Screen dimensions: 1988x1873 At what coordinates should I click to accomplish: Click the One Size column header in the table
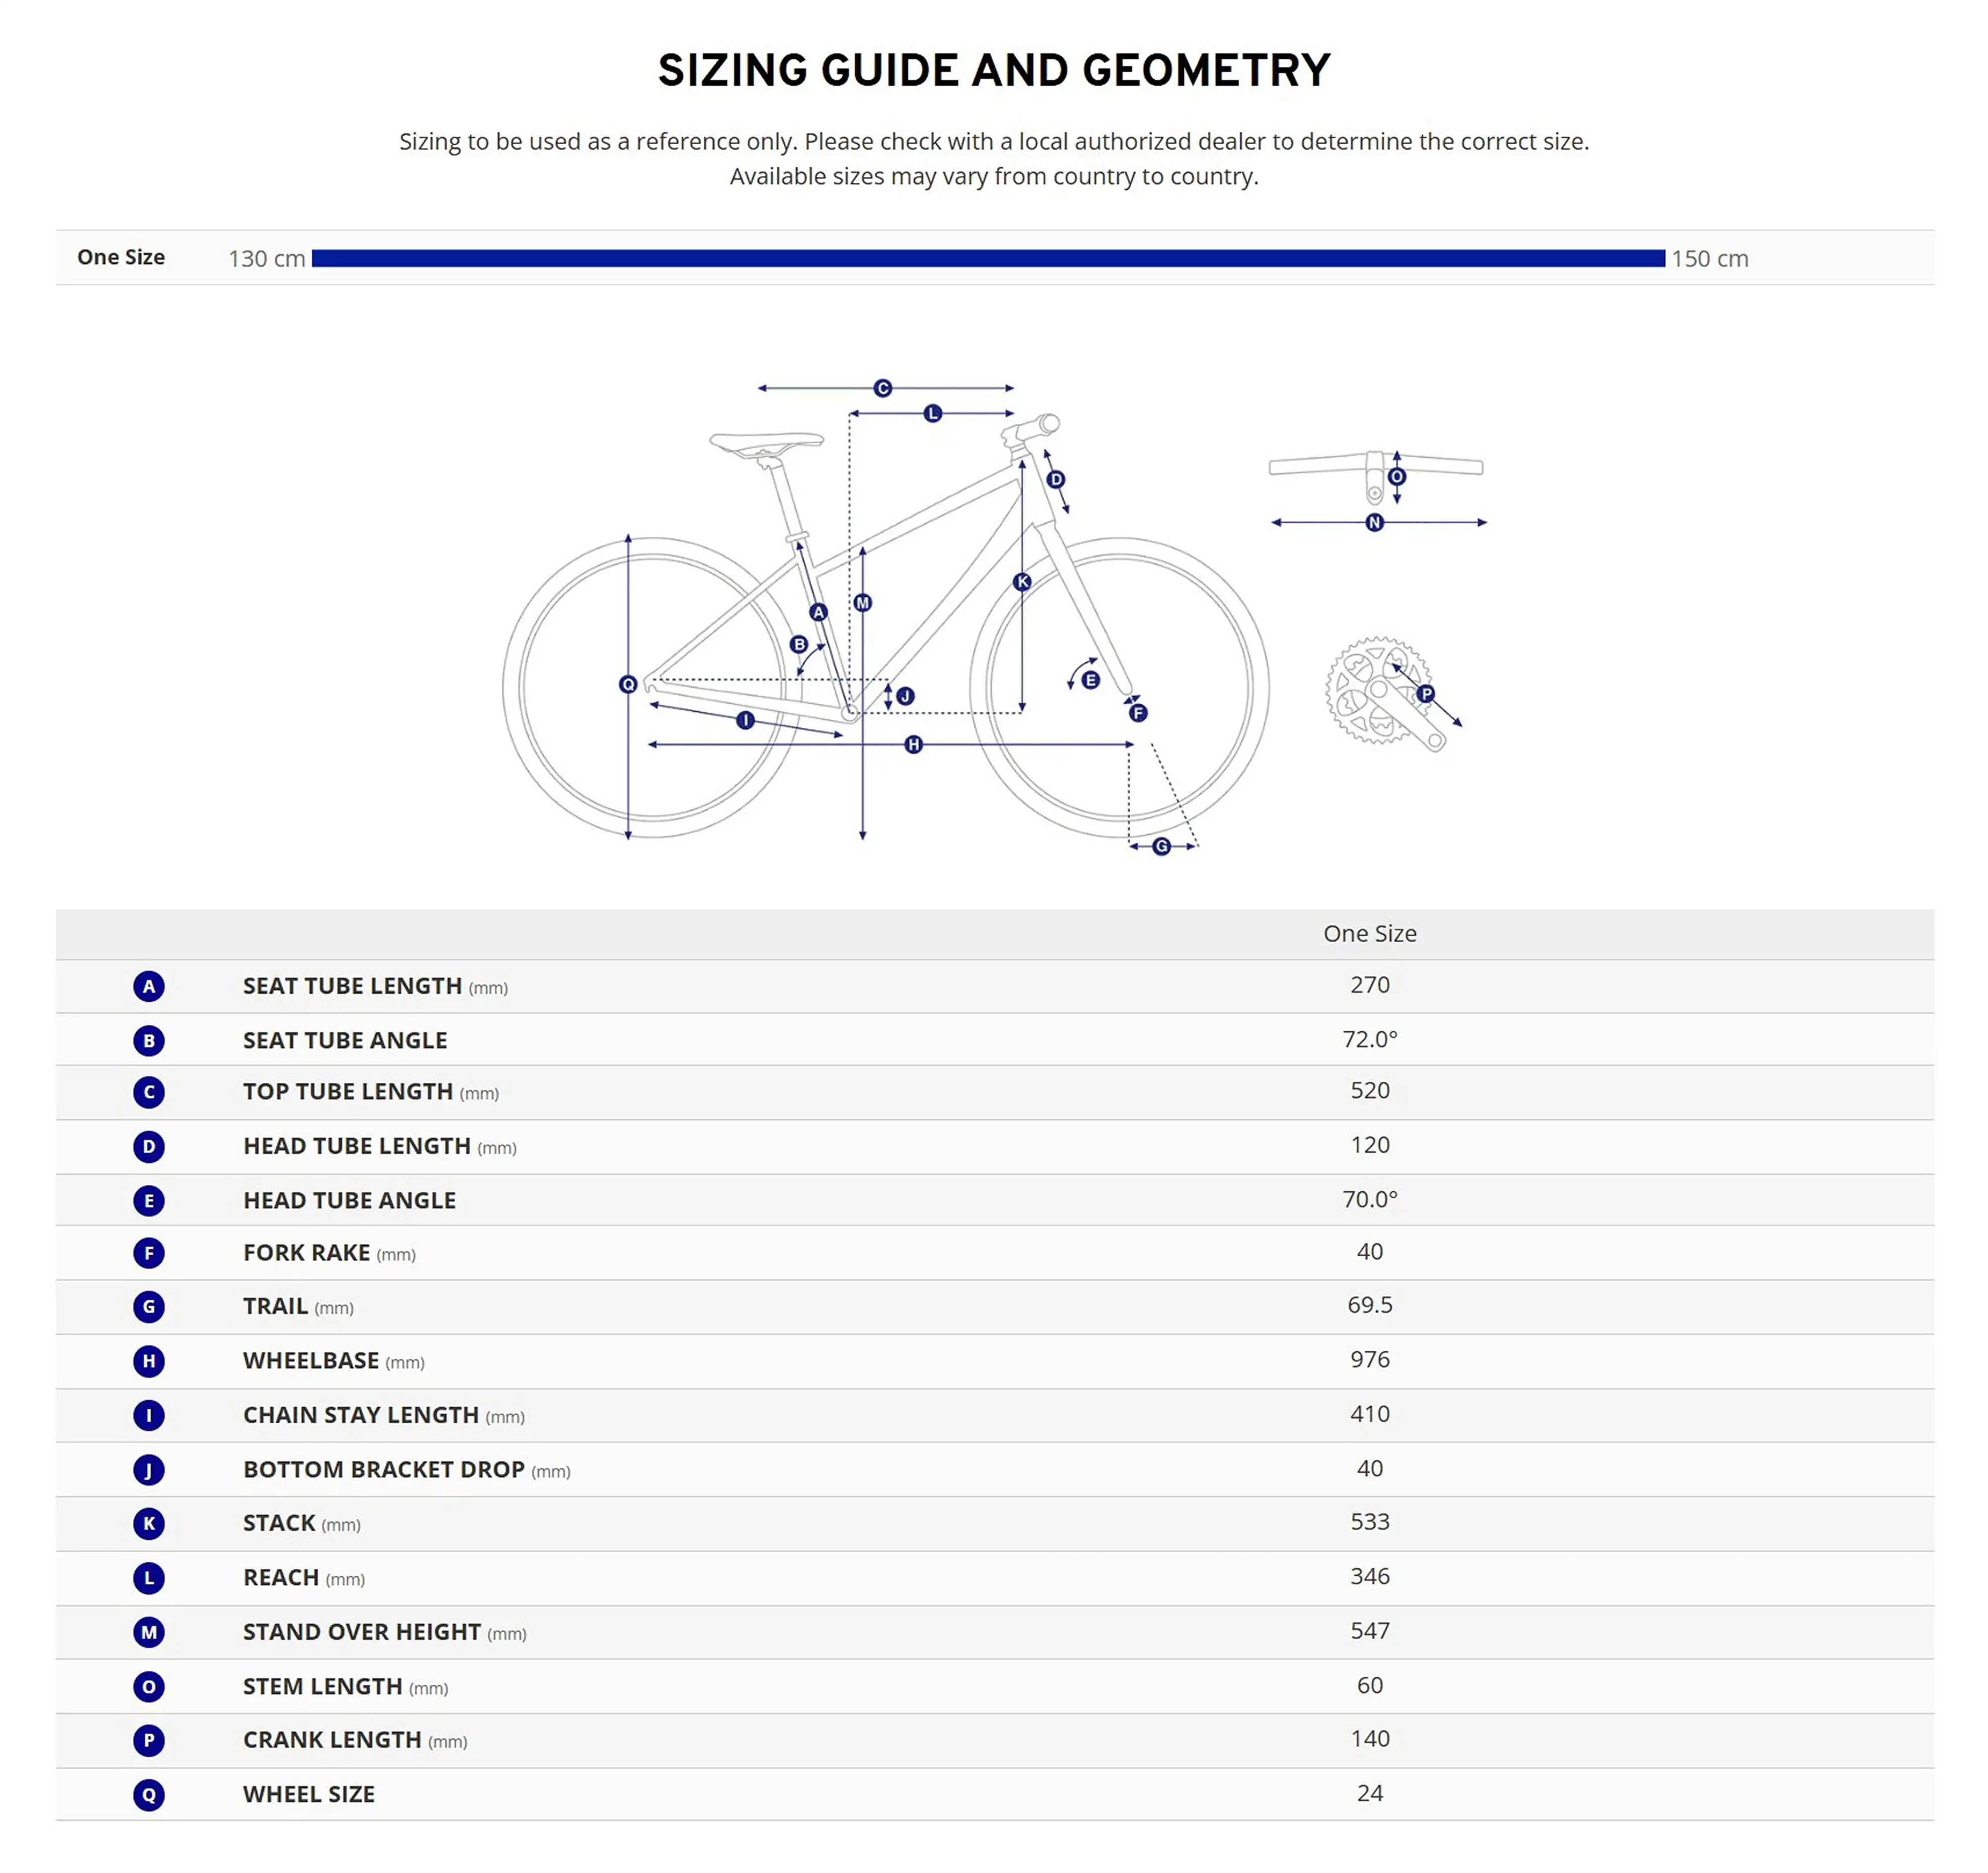[x=1369, y=933]
